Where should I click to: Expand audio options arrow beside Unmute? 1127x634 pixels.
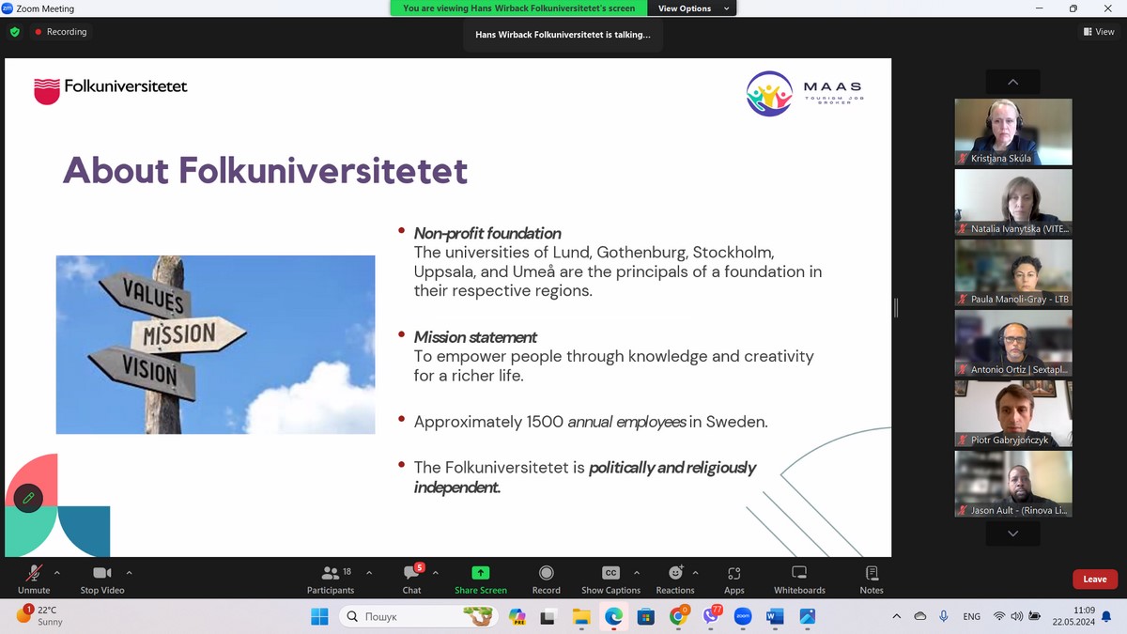pyautogui.click(x=57, y=572)
